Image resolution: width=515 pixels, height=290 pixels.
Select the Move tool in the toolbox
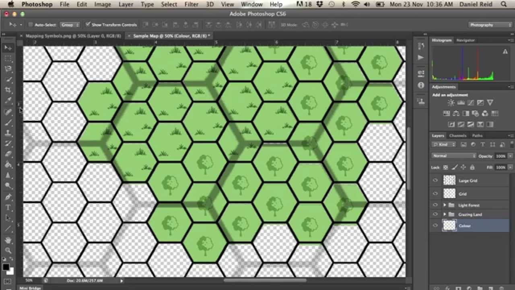[8, 48]
